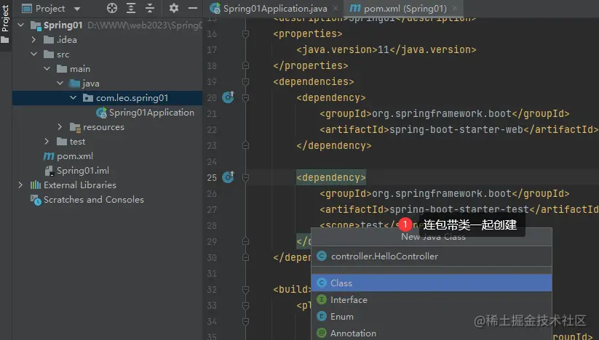Hide the Project tool window
This screenshot has width=599, height=340.
pyautogui.click(x=193, y=8)
